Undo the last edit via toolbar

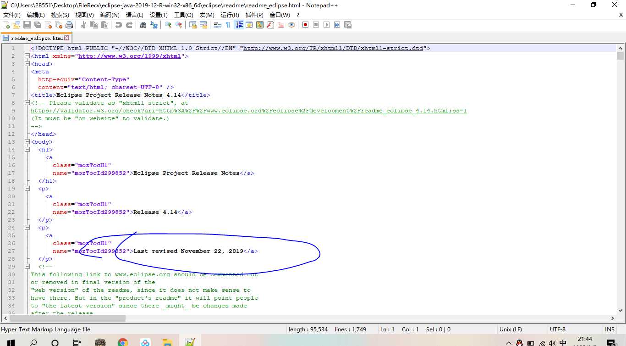pyautogui.click(x=119, y=25)
